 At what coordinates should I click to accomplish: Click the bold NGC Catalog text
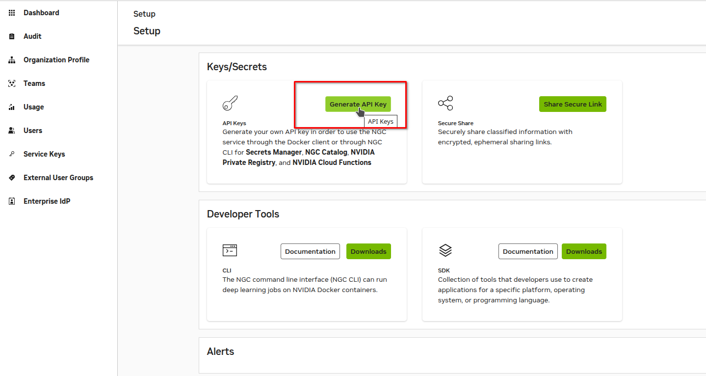326,152
